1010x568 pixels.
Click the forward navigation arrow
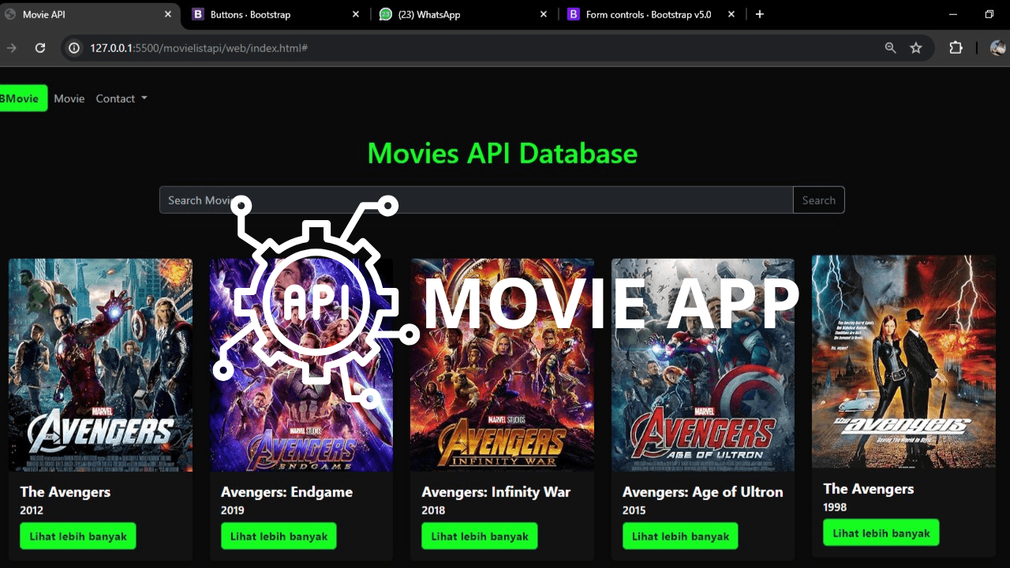tap(11, 48)
